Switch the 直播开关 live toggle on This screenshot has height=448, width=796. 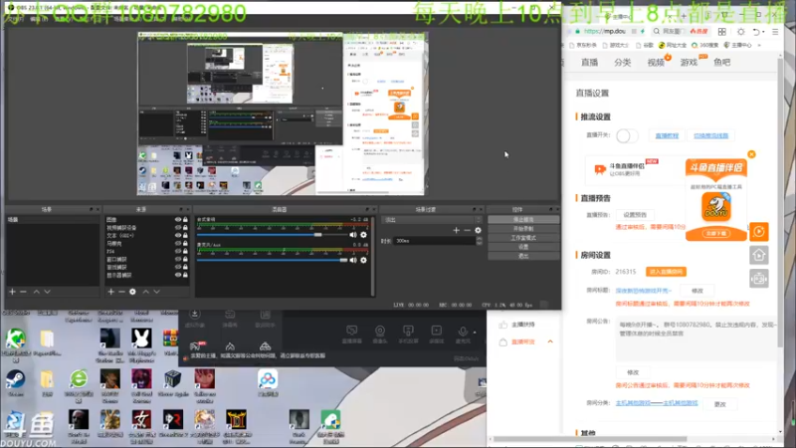click(x=627, y=135)
